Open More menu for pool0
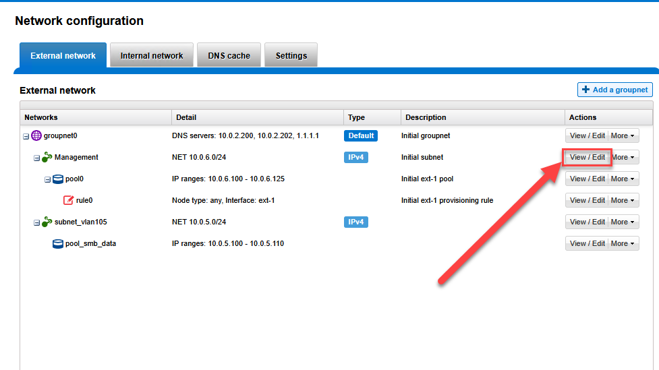The image size is (659, 370). point(623,179)
